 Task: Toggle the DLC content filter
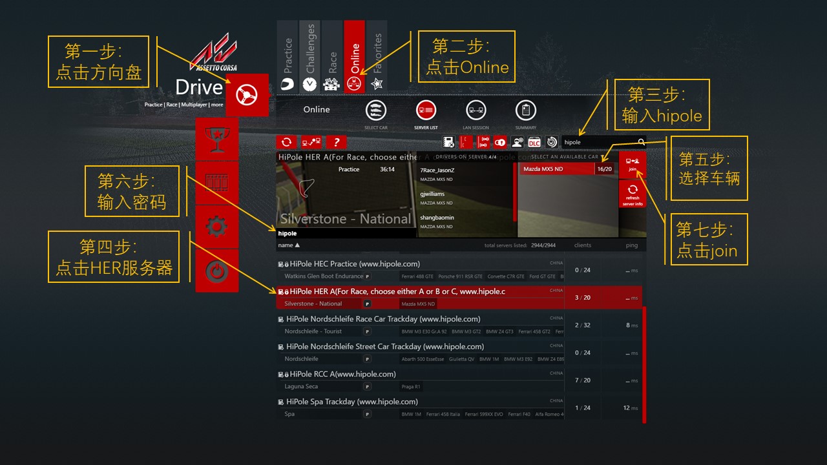point(534,142)
